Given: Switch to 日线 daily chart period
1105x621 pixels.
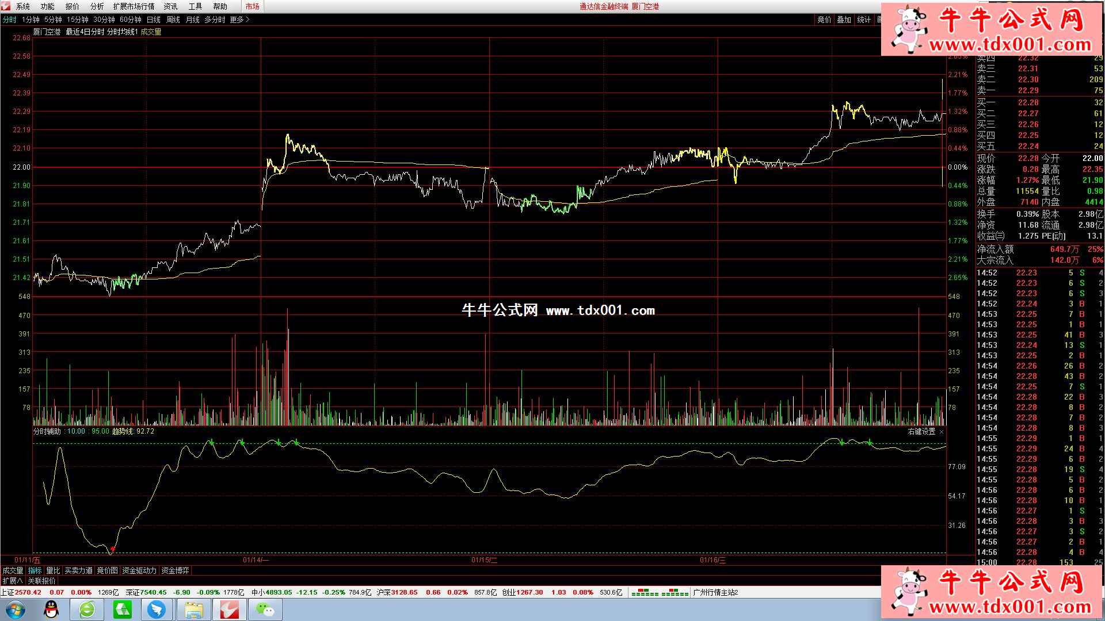Looking at the screenshot, I should tap(154, 20).
